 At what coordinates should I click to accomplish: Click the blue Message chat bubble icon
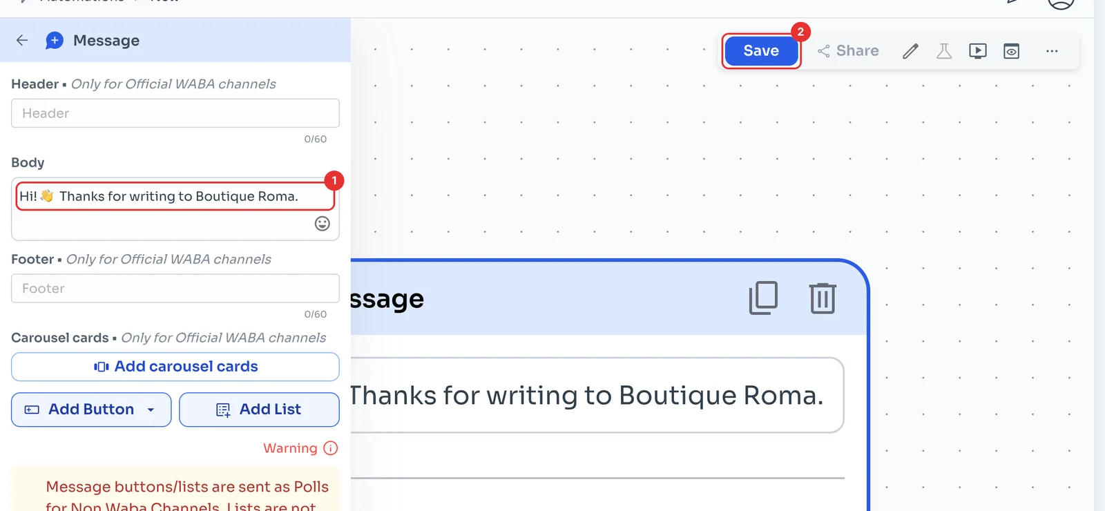pyautogui.click(x=55, y=41)
